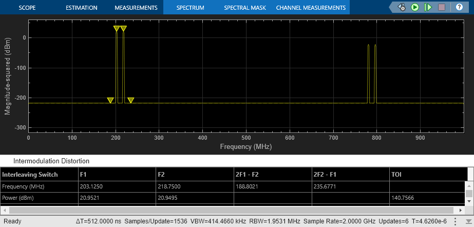Click the Stop simulation square button

click(x=442, y=7)
